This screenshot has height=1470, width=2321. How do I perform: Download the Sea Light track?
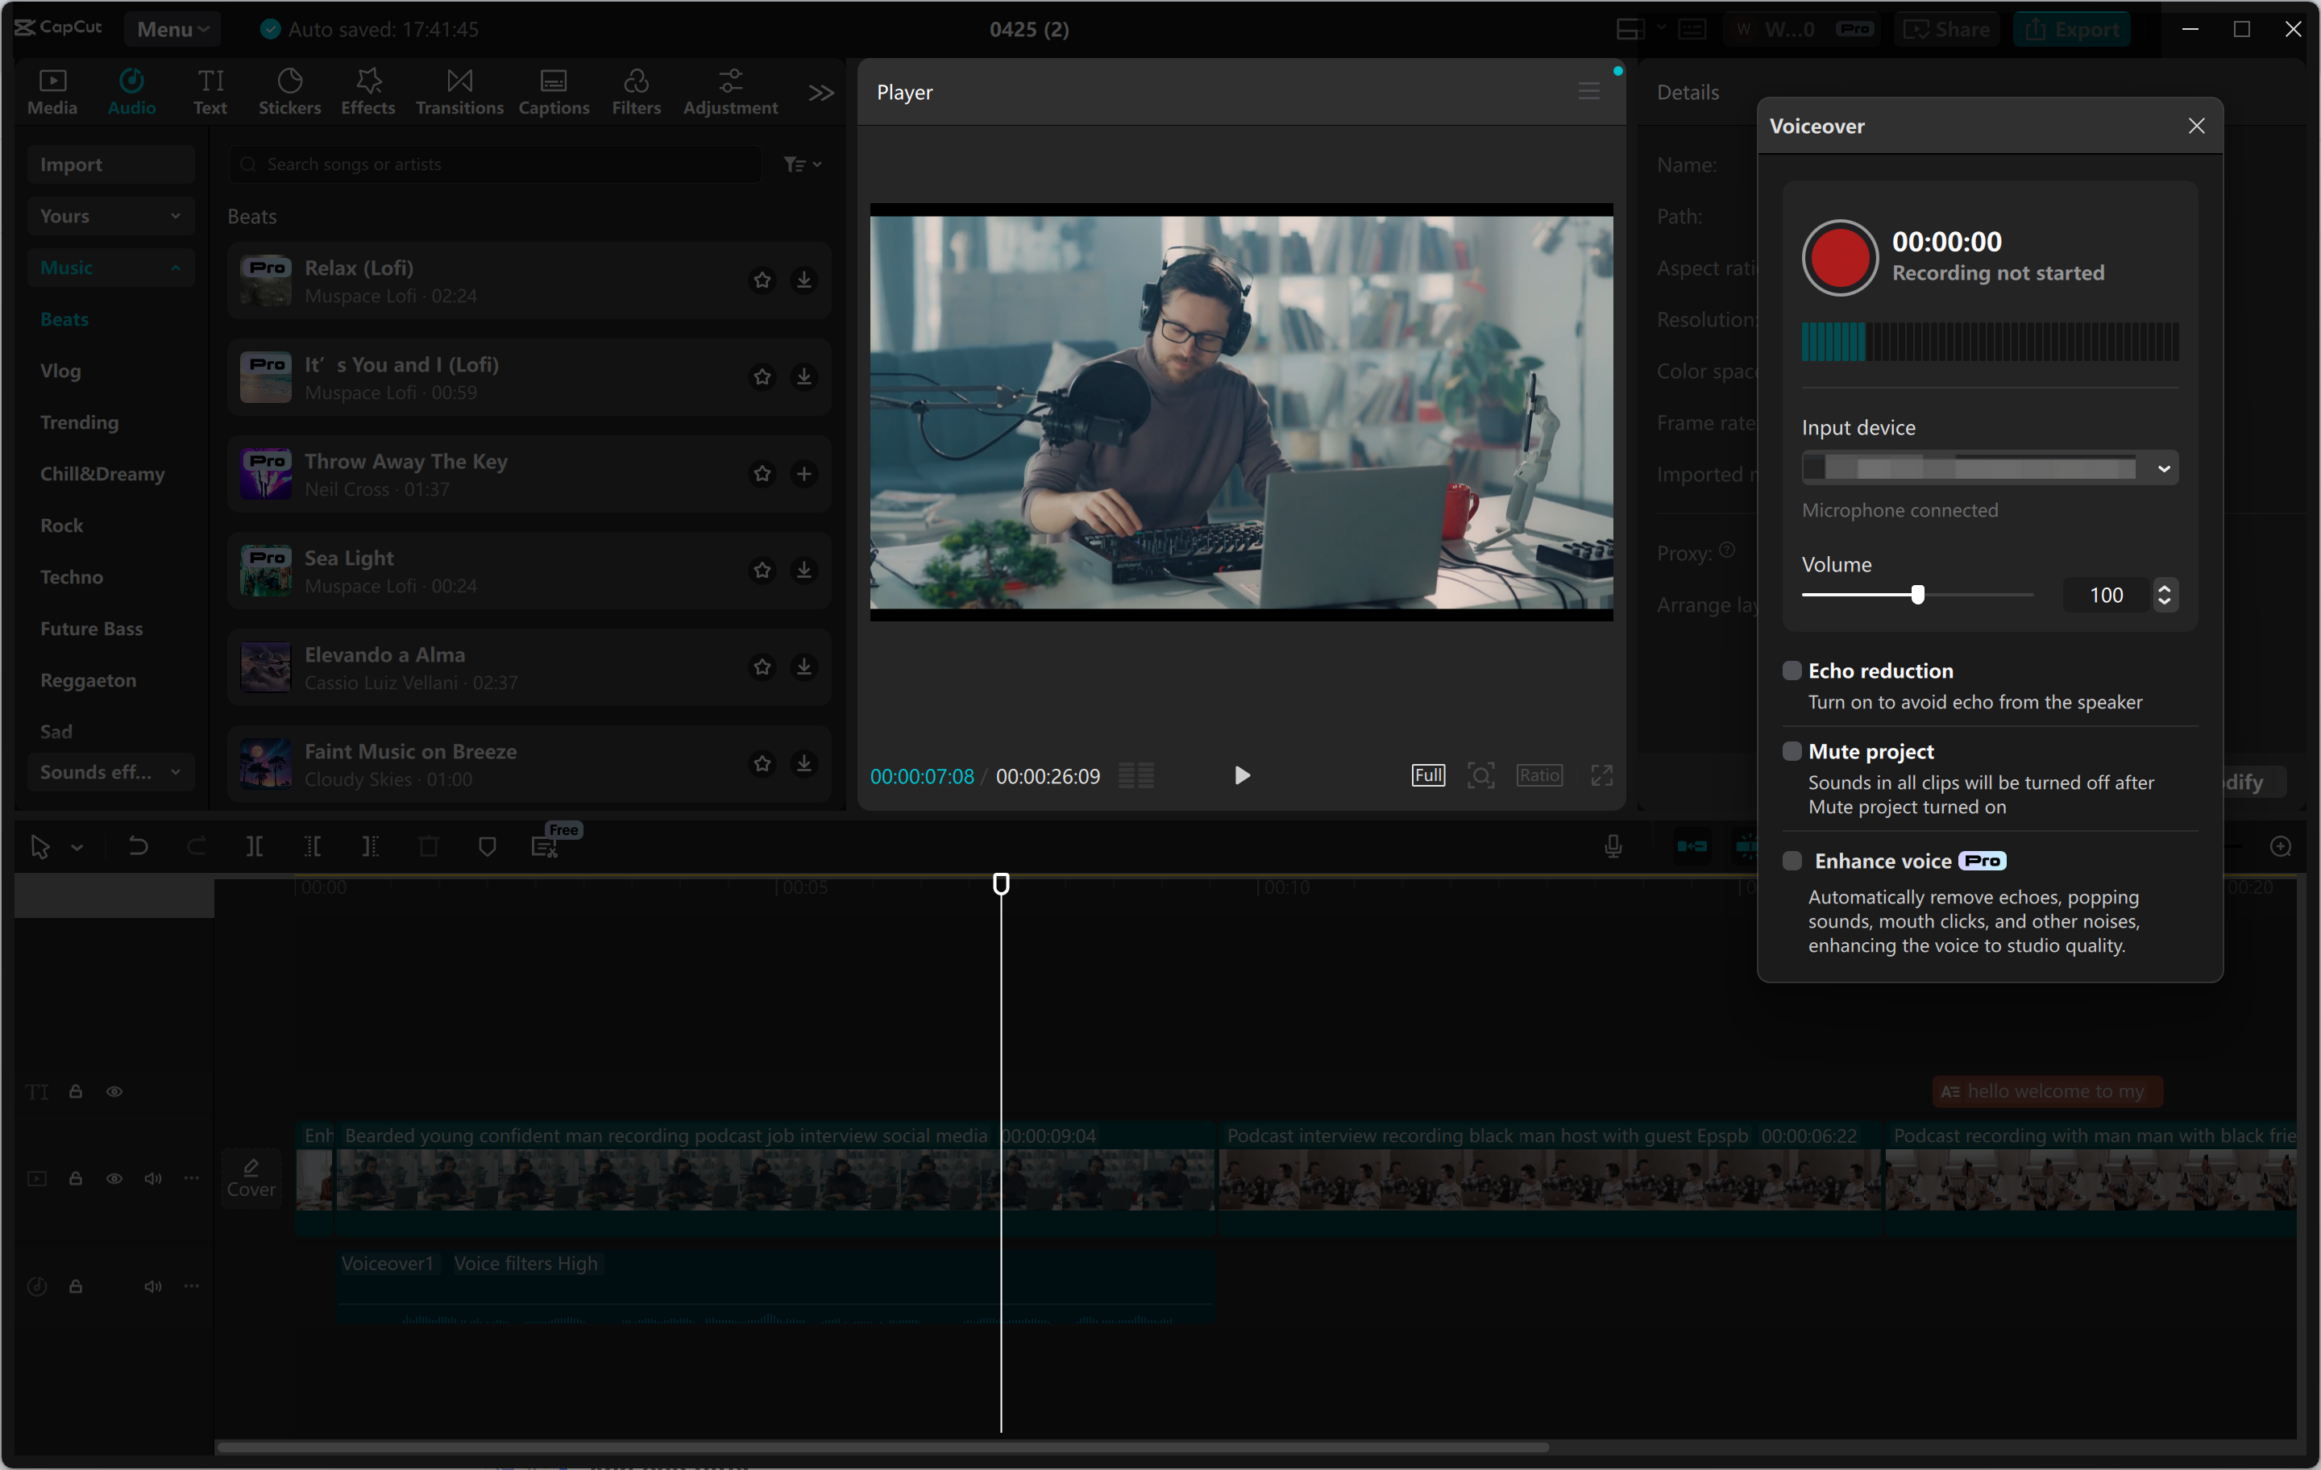click(805, 571)
